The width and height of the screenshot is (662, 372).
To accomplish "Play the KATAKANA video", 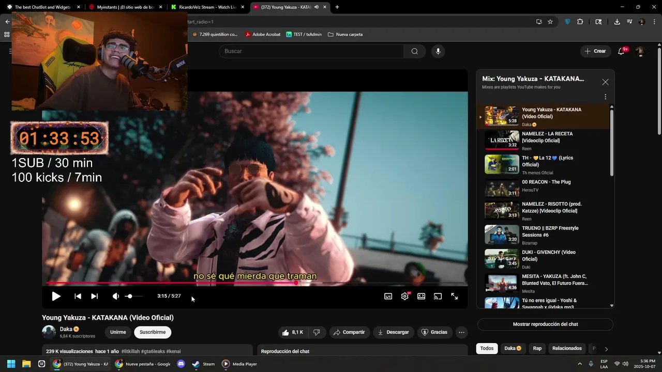I will (56, 296).
